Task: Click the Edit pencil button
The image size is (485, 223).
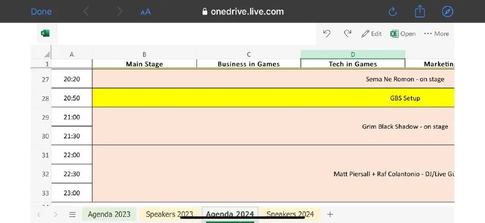Action: (372, 34)
